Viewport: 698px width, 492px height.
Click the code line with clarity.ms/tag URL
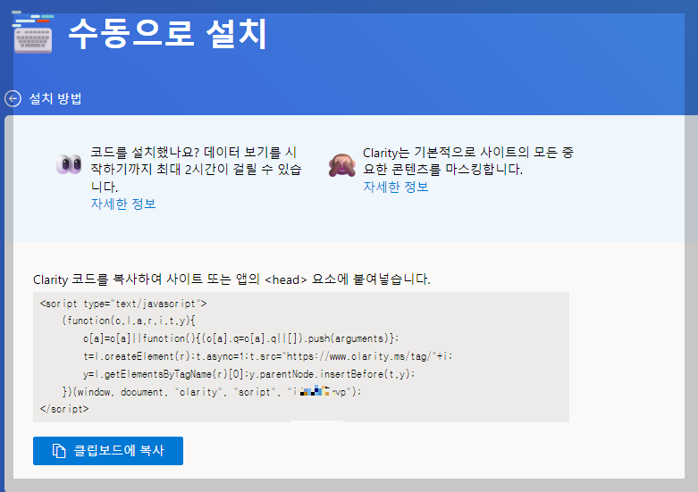[x=268, y=356]
